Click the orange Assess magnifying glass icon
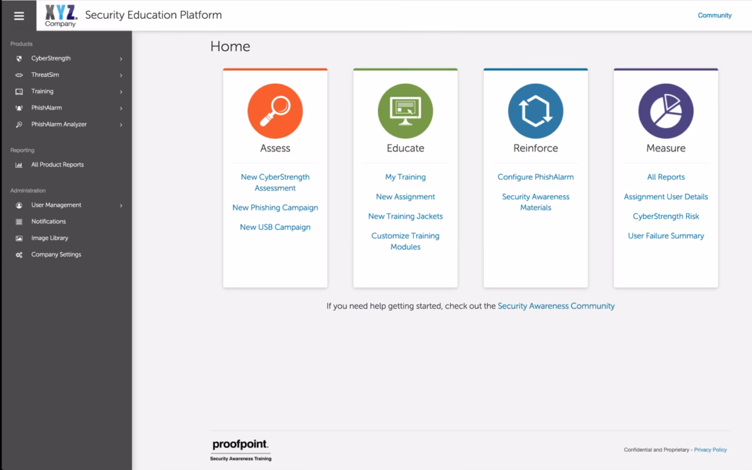The width and height of the screenshot is (752, 470). coord(274,110)
